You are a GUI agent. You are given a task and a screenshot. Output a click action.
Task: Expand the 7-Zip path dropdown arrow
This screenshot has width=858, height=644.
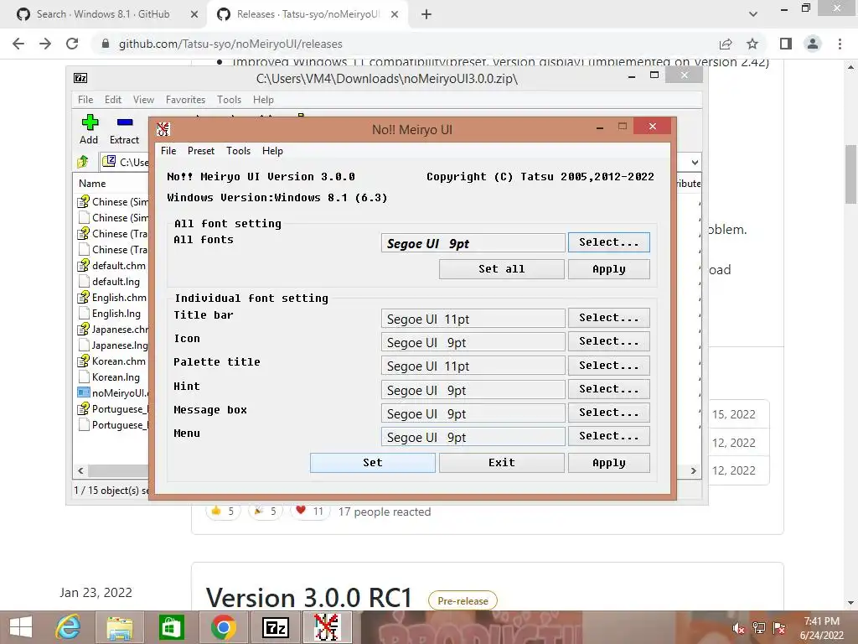[695, 162]
